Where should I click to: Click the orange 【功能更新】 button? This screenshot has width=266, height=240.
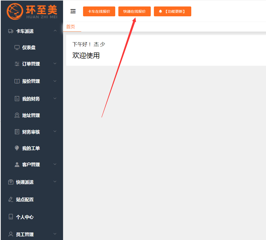click(x=173, y=11)
